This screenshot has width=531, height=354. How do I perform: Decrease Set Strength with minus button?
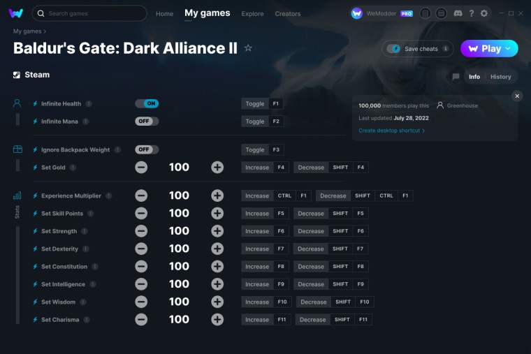tap(141, 231)
